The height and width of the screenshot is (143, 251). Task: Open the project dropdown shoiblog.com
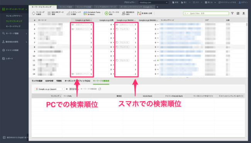[x=153, y=2]
